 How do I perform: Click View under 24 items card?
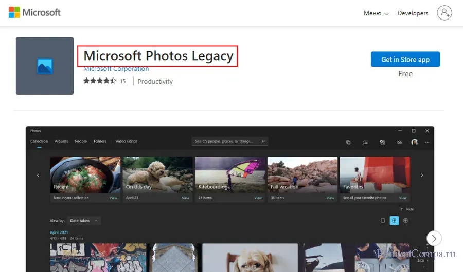pyautogui.click(x=258, y=198)
